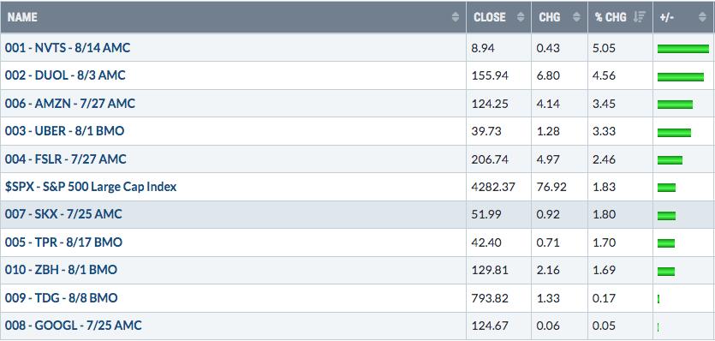Screen dimensions: 715x341
Task: Toggle the % CHG descending sort icon
Action: [640, 17]
